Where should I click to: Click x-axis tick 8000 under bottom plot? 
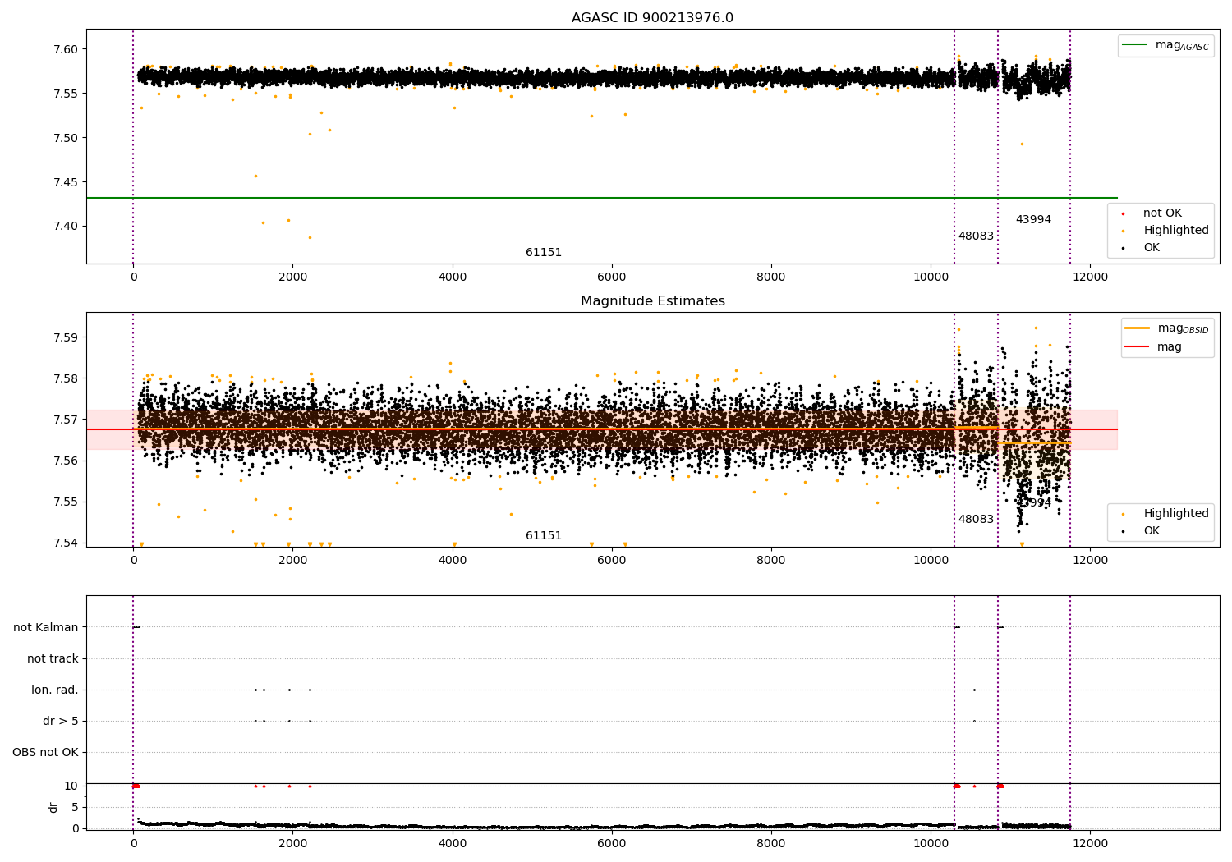[771, 844]
